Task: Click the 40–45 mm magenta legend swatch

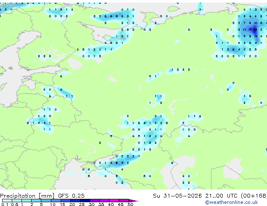Action: point(114,201)
